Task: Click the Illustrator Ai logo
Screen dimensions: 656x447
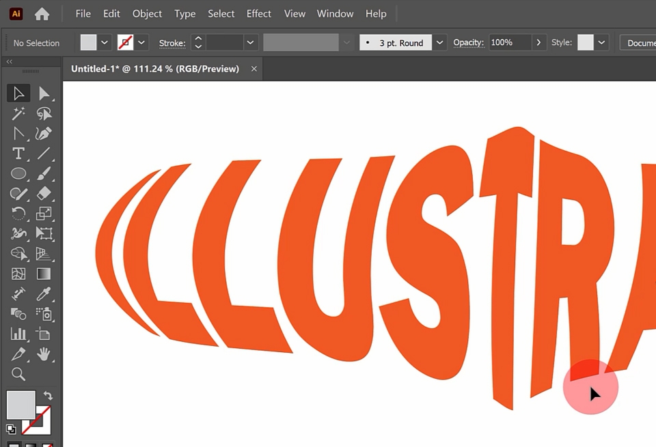Action: (16, 14)
